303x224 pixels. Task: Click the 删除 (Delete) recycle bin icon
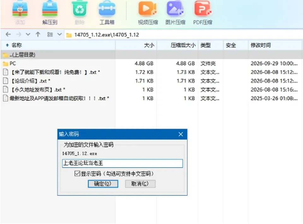pos(80,9)
